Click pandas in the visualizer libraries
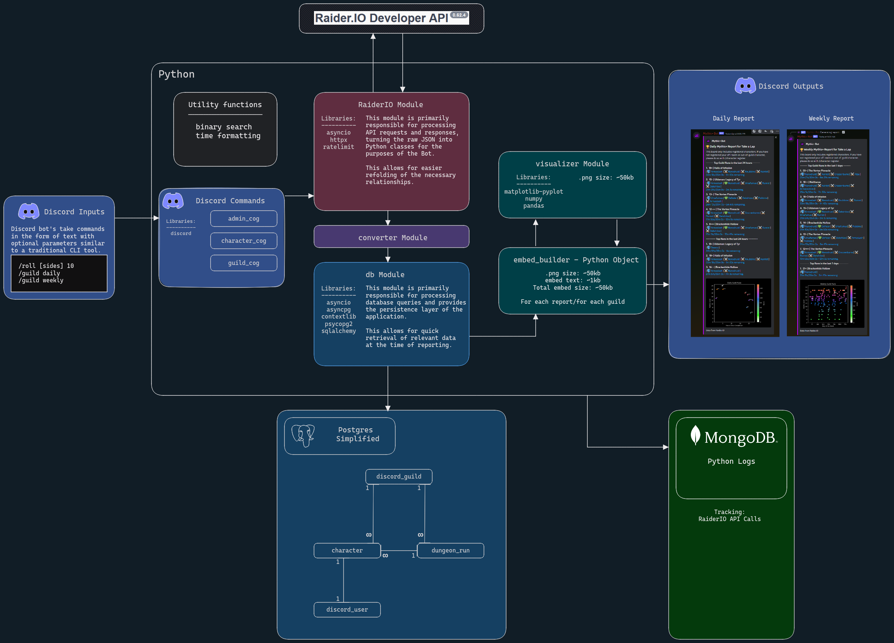Image resolution: width=894 pixels, height=643 pixels. [534, 205]
